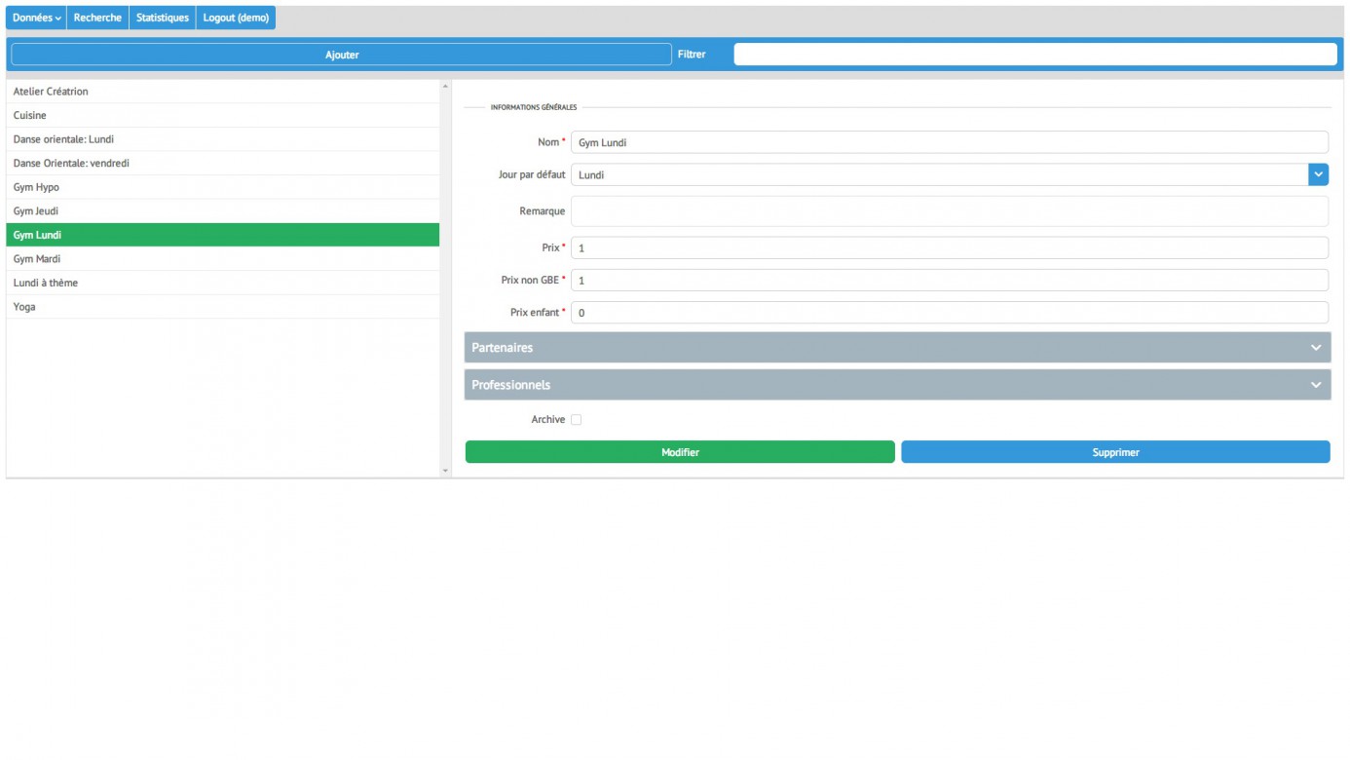The height and width of the screenshot is (760, 1350).
Task: Open the Jour par défaut dropdown arrow
Action: 1318,174
